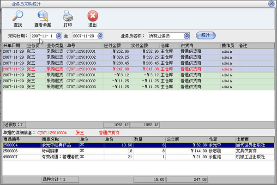This screenshot has width=277, height=185.
Task: Select product row with code 4900007
Action: pos(14,157)
